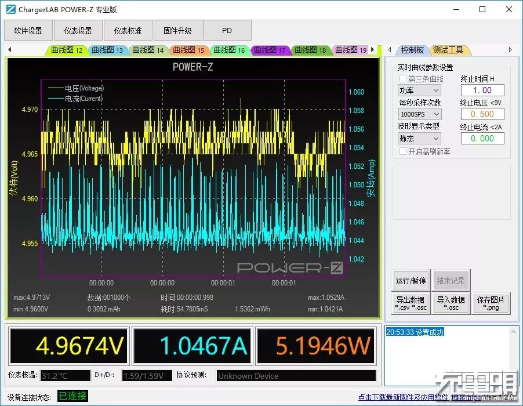Screen dimensions: 523x406
Task: Click the ChargerLAB app icon in title bar
Action: 10,9
